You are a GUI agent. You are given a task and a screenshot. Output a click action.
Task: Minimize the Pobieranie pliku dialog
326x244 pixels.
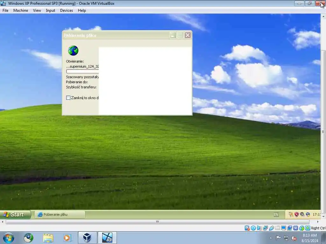173,35
